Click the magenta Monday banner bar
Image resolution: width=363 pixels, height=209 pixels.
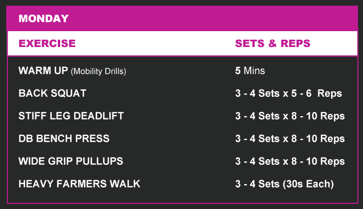(x=182, y=18)
